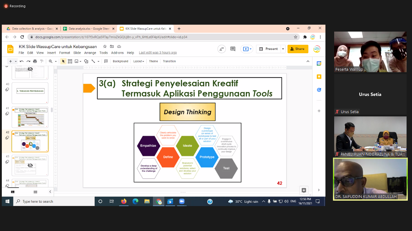This screenshot has width=412, height=231.
Task: Open the Layout dropdown
Action: click(139, 61)
